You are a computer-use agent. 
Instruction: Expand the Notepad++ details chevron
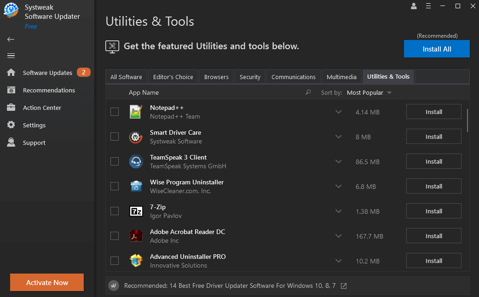pos(338,112)
